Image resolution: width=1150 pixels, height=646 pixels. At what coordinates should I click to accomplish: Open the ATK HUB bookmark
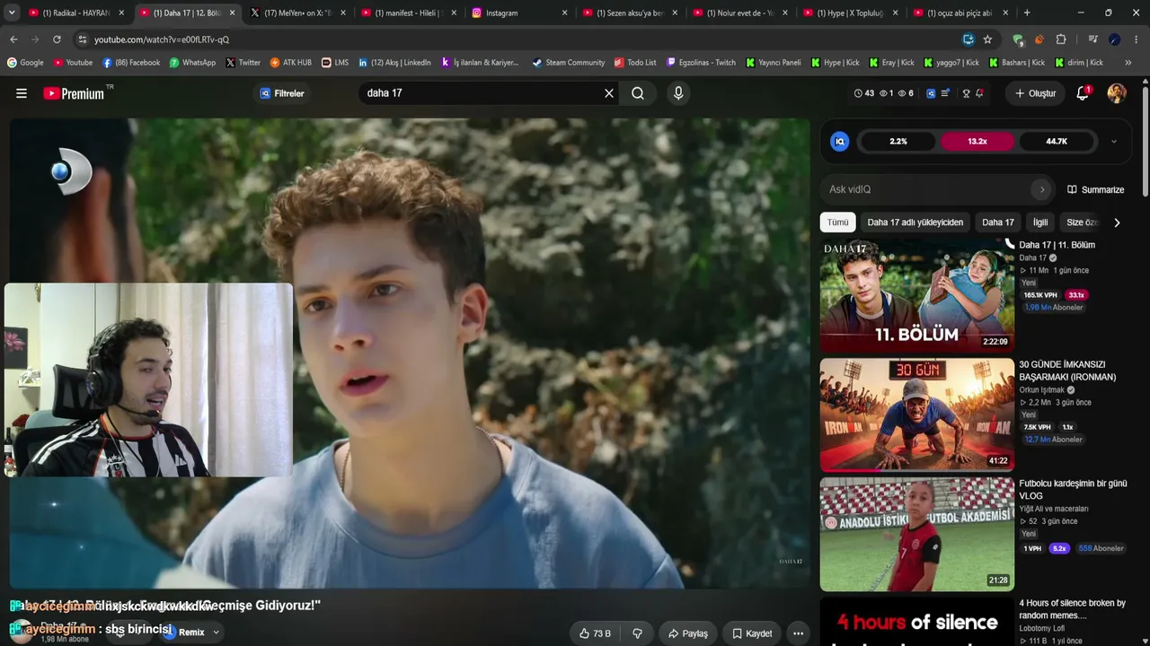[x=290, y=63]
